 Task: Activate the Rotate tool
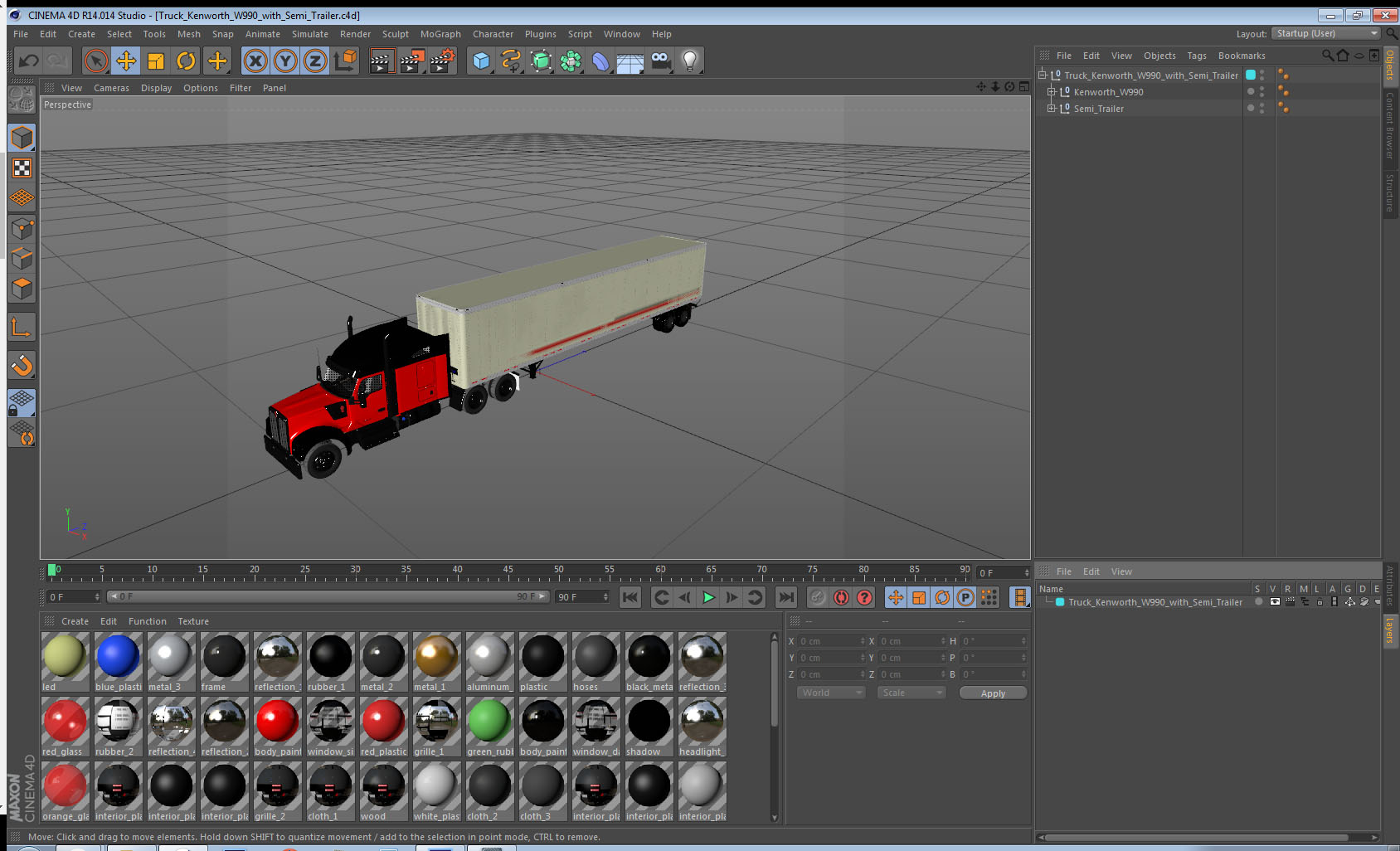[187, 61]
